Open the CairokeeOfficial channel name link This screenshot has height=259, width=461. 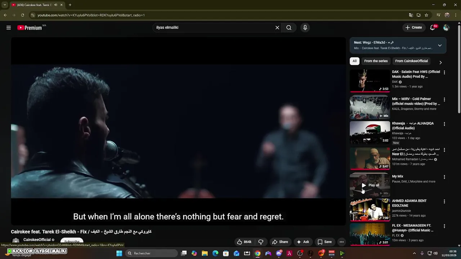[x=37, y=240]
